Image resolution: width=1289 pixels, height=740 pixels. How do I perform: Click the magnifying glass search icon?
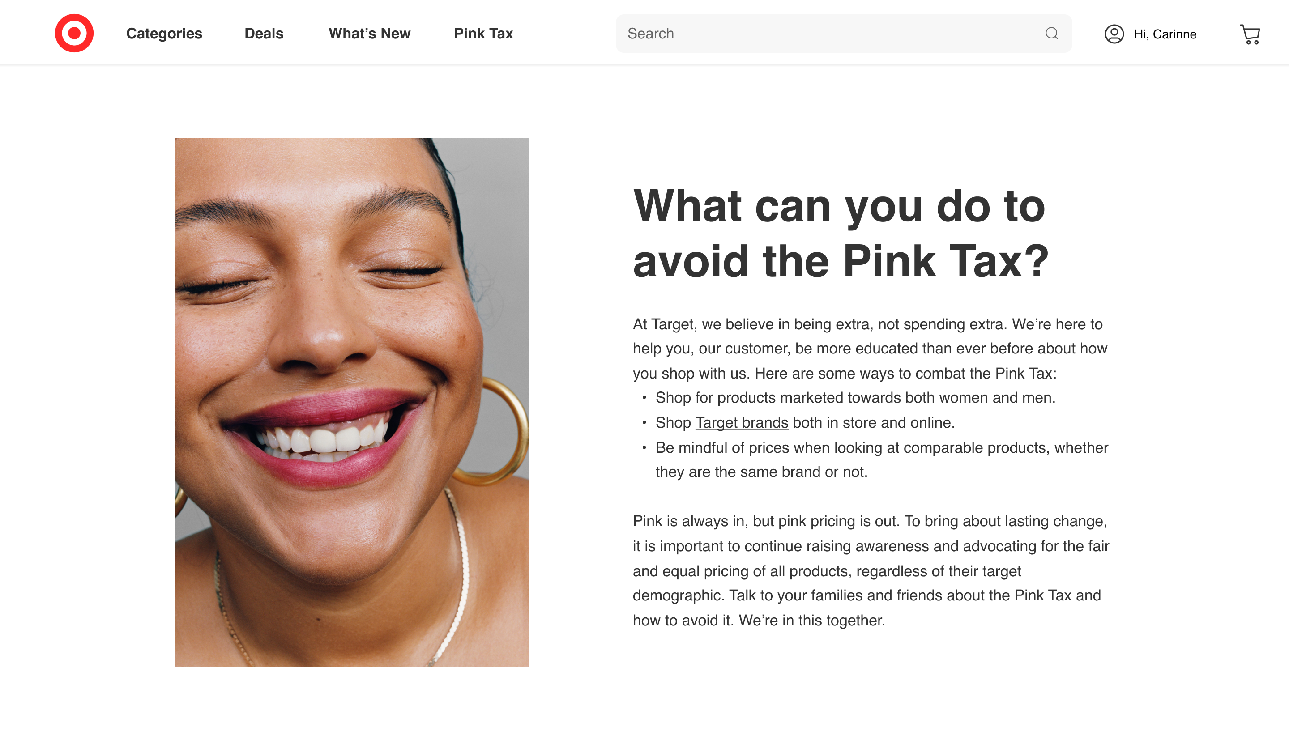[1052, 34]
